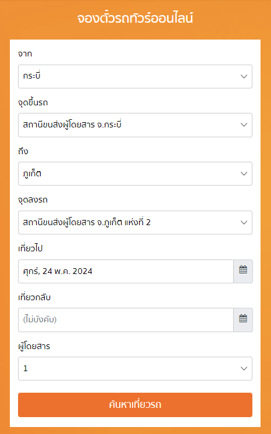Click the chevron arrow in the ภูเก็ต dropdown
Image resolution: width=271 pixels, height=434 pixels.
[x=244, y=173]
